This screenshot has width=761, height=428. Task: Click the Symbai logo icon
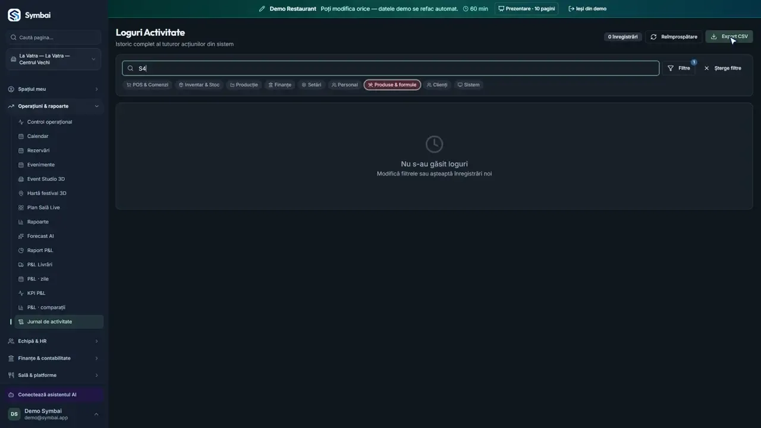point(14,15)
